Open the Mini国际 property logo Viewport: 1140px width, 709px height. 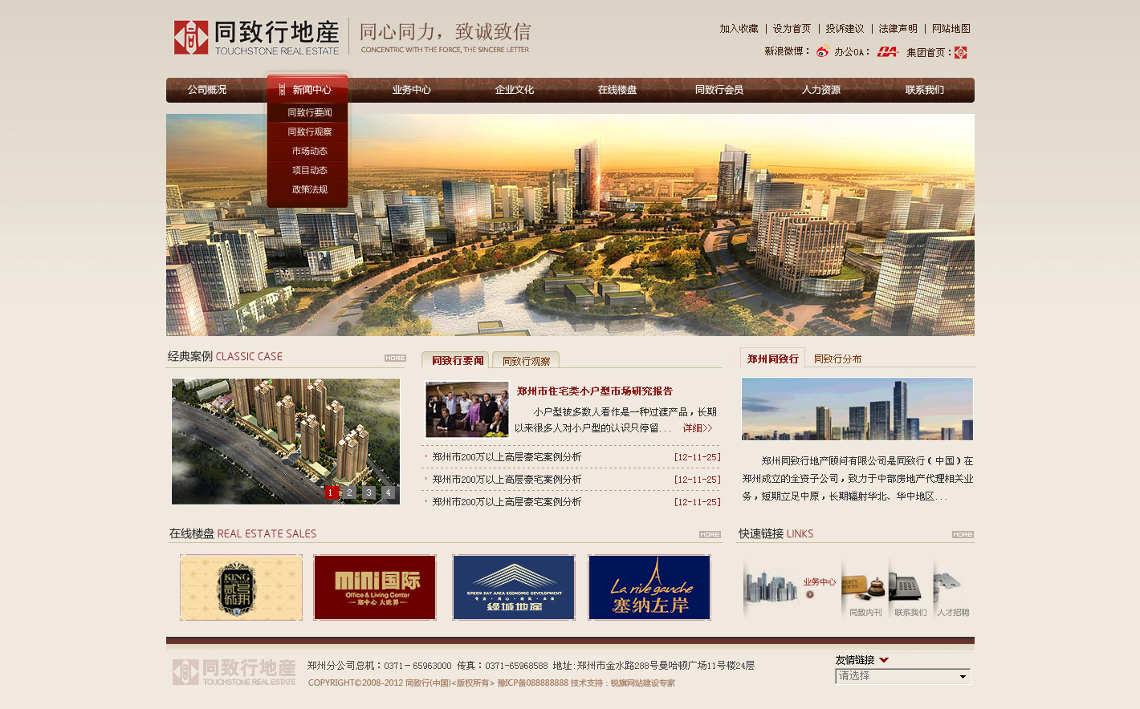click(375, 587)
